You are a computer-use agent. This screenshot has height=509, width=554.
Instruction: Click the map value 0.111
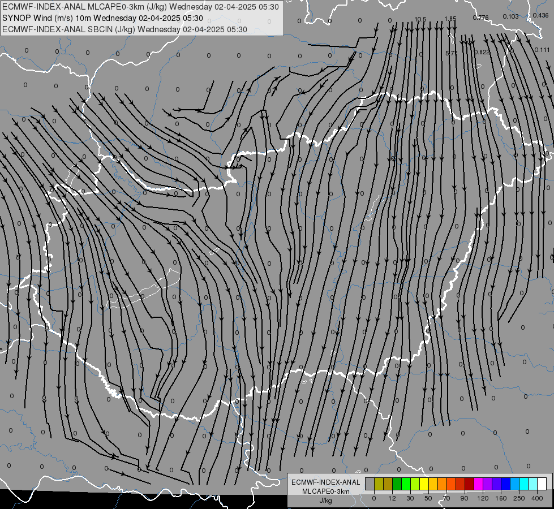pos(542,50)
